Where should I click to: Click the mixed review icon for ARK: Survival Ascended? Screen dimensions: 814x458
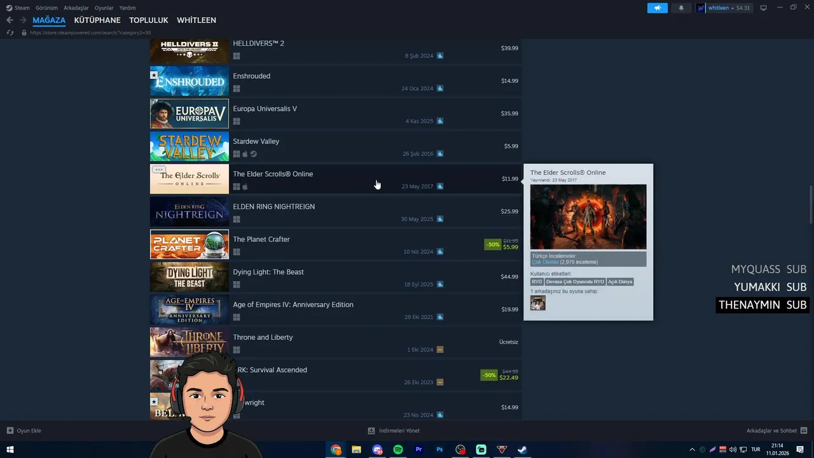[x=440, y=382]
